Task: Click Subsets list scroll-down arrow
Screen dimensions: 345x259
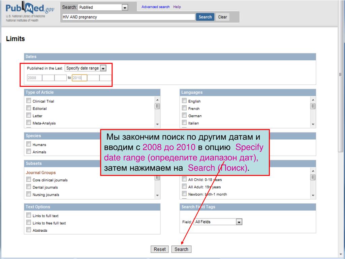Action: (157, 195)
